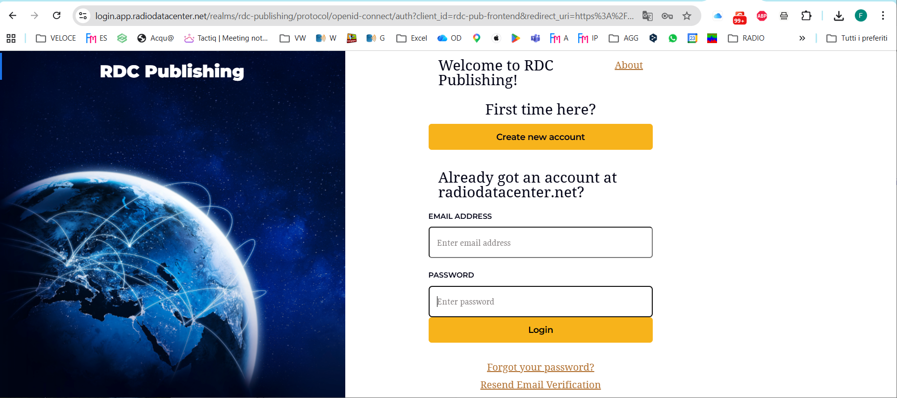897x398 pixels.
Task: Click the password manager key icon
Action: point(667,16)
